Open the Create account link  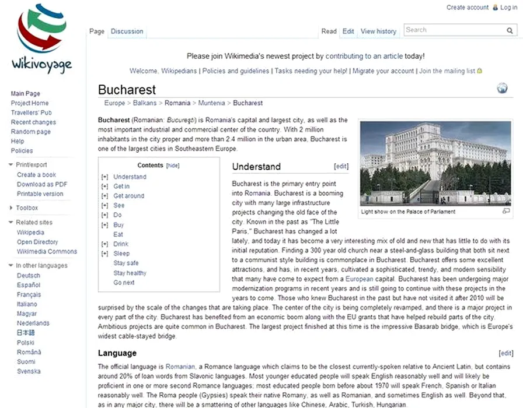pos(467,8)
